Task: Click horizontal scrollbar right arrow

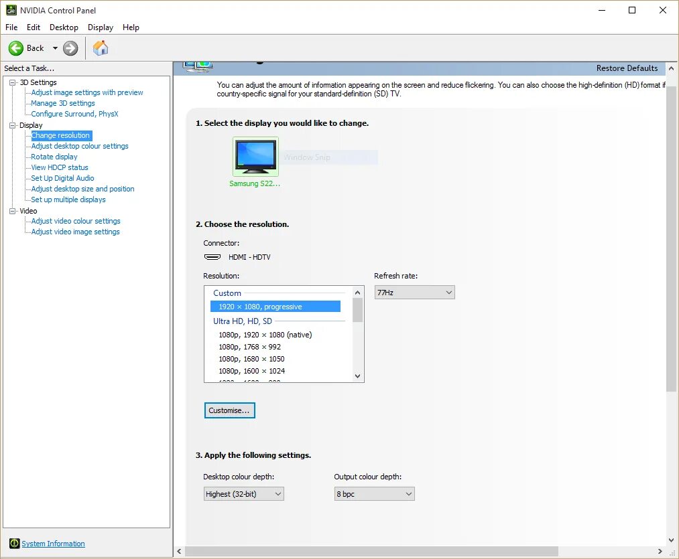Action: click(x=660, y=551)
